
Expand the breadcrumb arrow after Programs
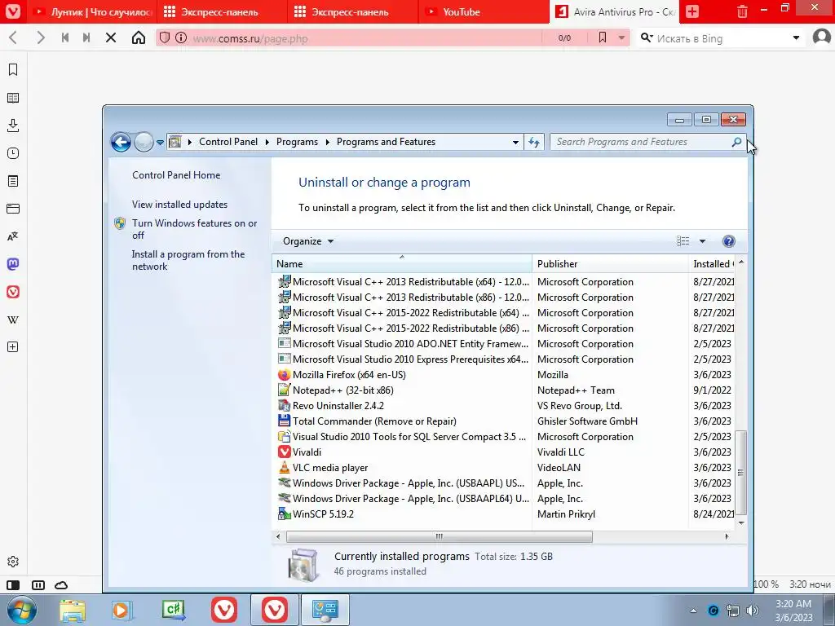pos(327,142)
